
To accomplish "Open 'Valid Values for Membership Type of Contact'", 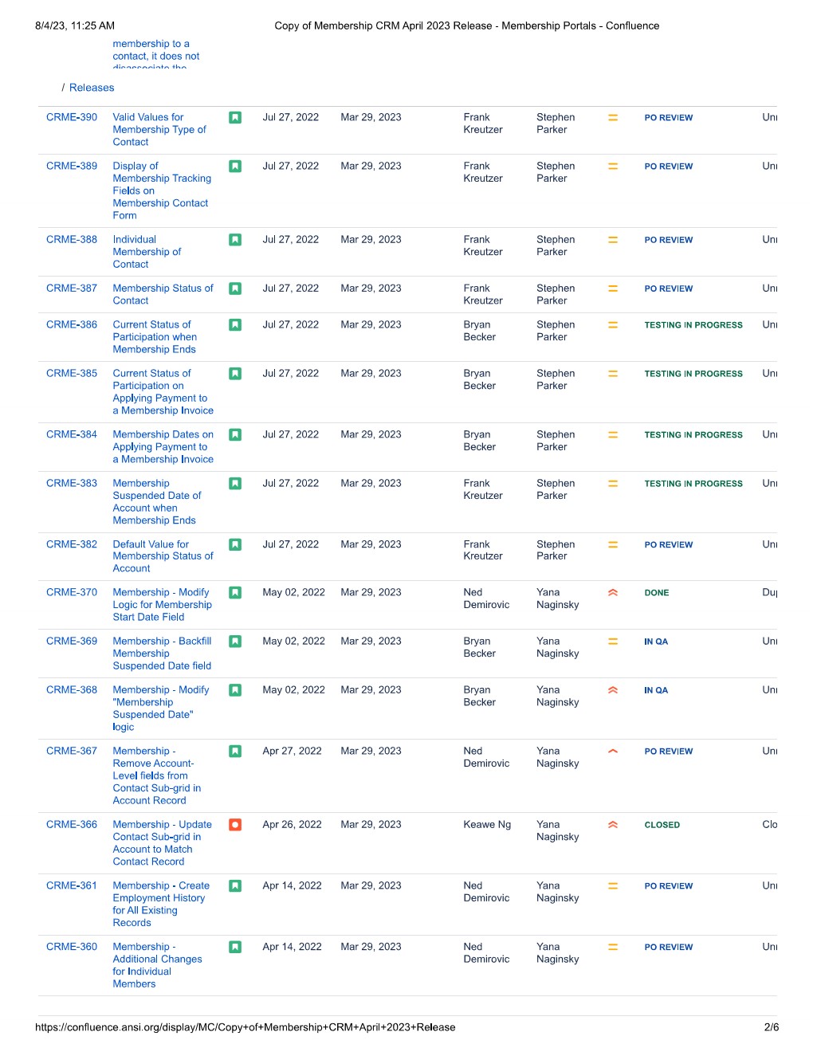I will point(159,130).
